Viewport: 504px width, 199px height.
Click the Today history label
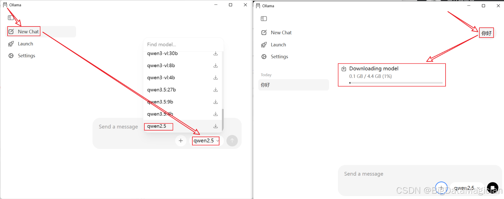pos(266,75)
